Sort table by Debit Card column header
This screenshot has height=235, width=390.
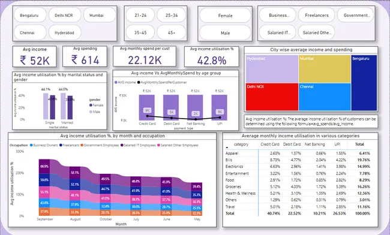tap(292, 144)
